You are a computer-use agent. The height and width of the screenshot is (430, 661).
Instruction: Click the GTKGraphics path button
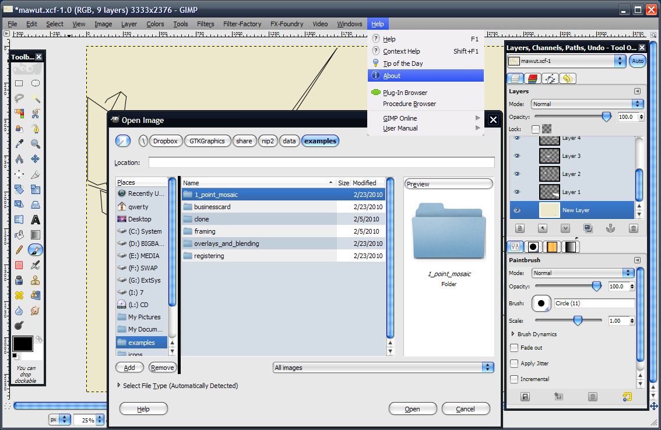[207, 141]
